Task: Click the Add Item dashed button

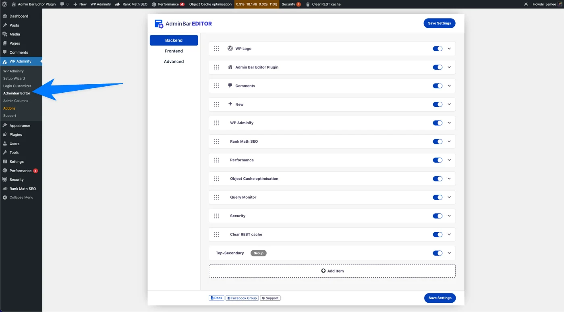Action: click(332, 270)
